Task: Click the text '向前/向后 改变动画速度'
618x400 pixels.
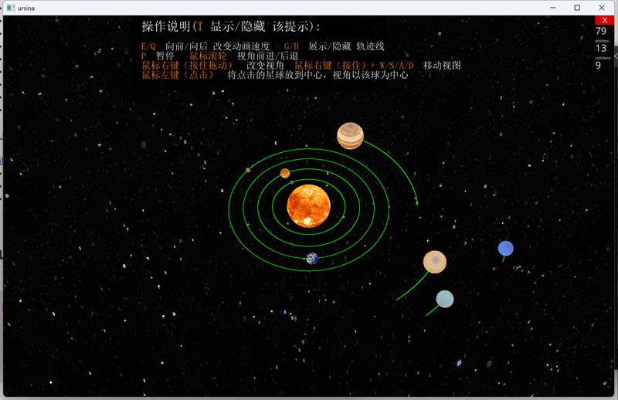Action: pos(218,46)
